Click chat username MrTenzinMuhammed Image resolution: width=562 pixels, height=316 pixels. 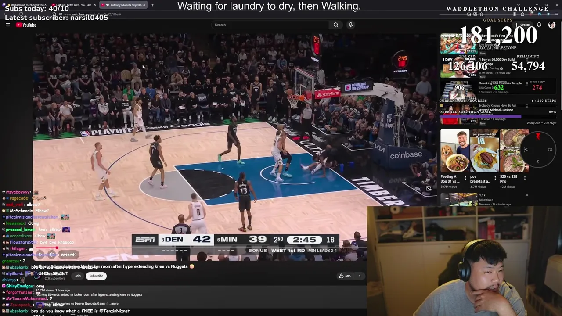point(26,298)
